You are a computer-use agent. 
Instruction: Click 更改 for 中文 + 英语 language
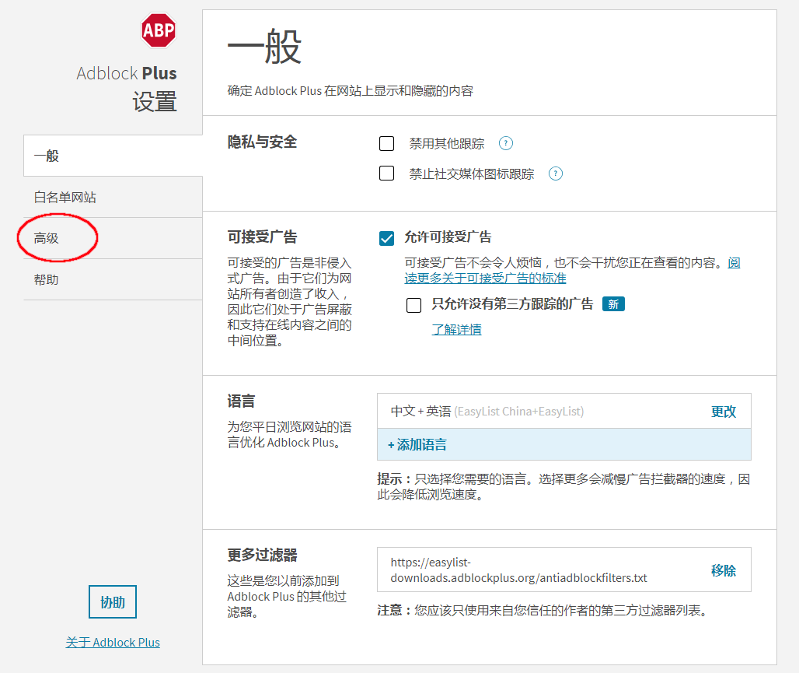point(724,412)
